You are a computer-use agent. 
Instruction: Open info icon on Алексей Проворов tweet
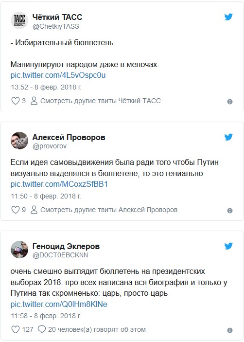230,211
